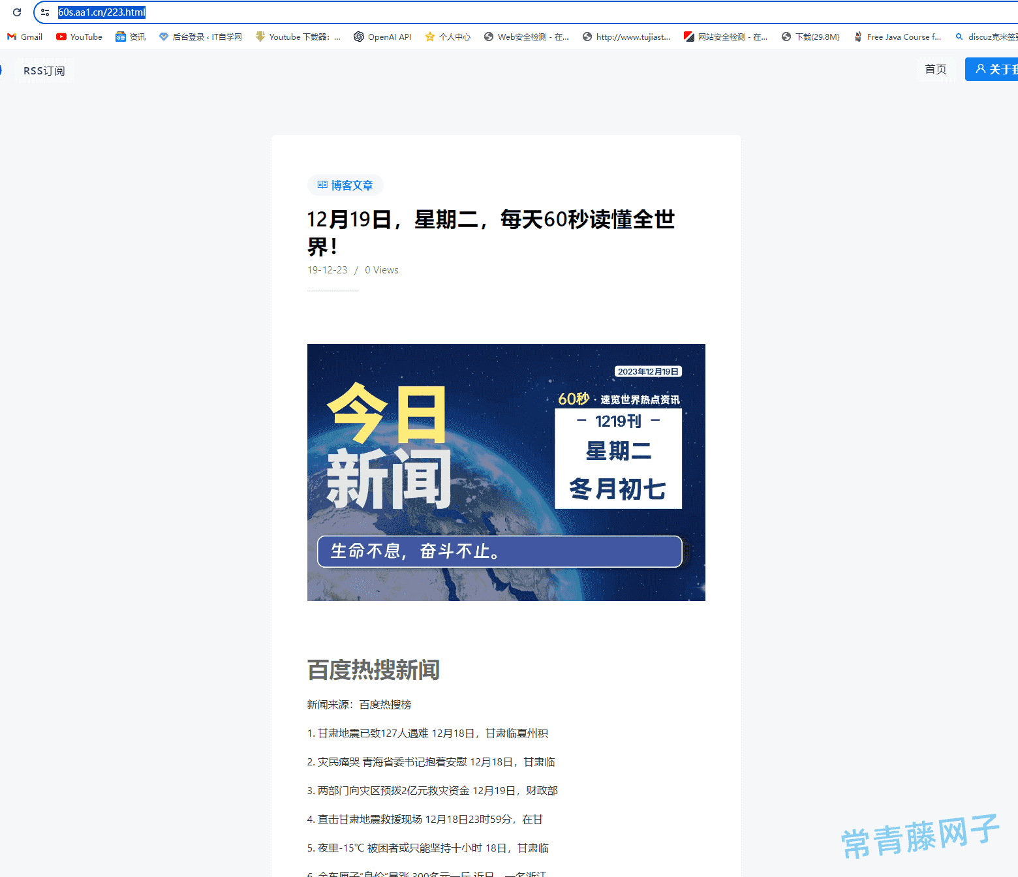Screen dimensions: 1018x877
Task: Open the Youtube 下載器 bookmark
Action: (x=298, y=37)
